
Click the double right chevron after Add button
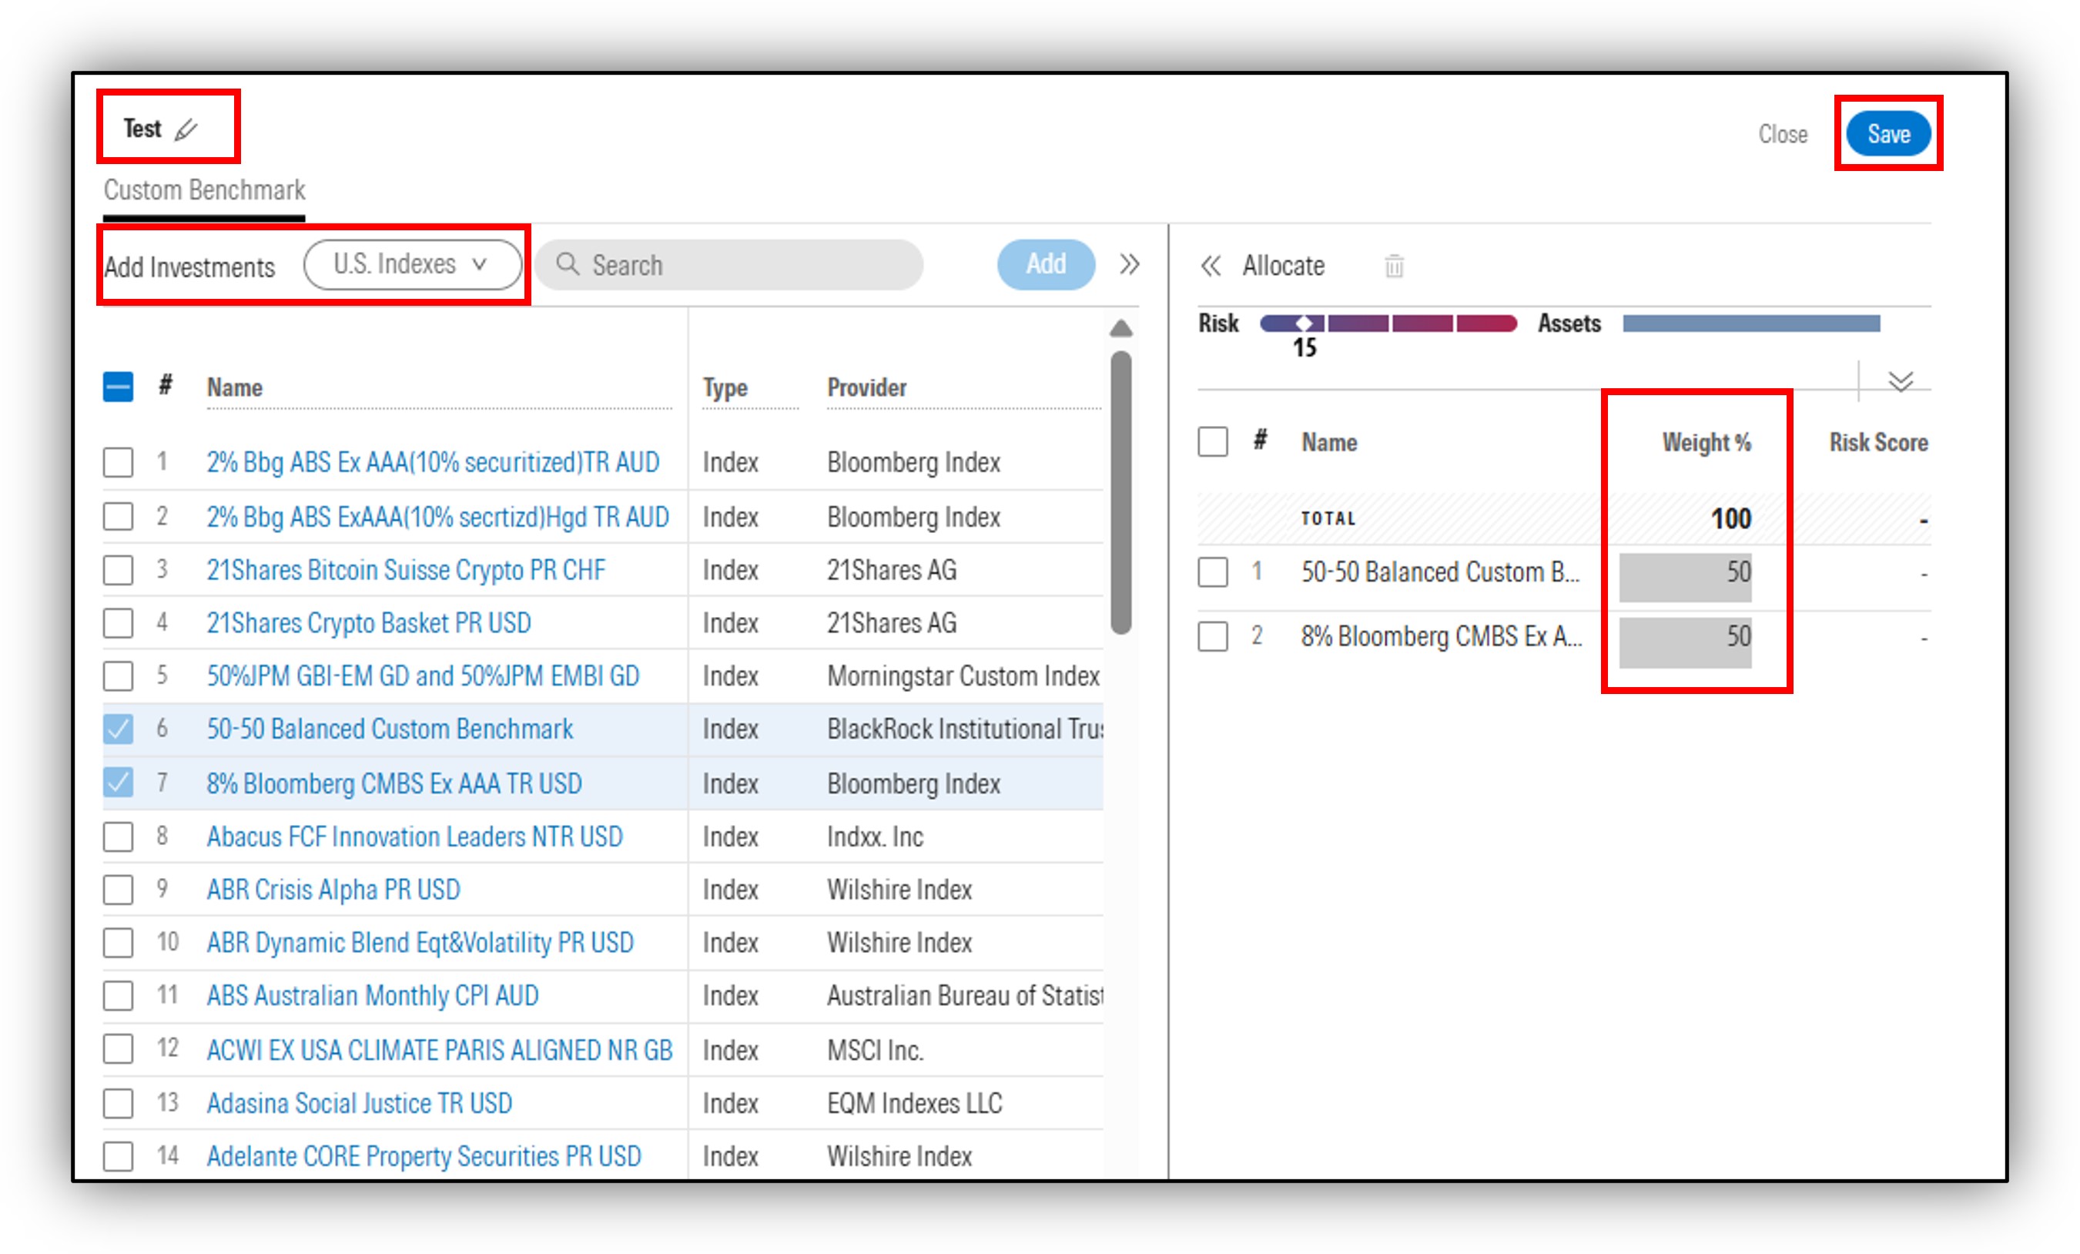pyautogui.click(x=1130, y=264)
